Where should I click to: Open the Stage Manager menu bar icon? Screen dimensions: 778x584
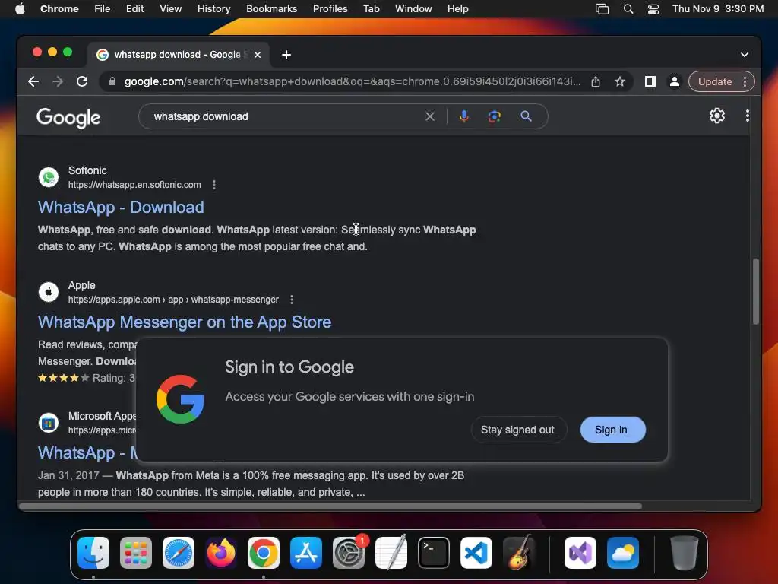602,9
